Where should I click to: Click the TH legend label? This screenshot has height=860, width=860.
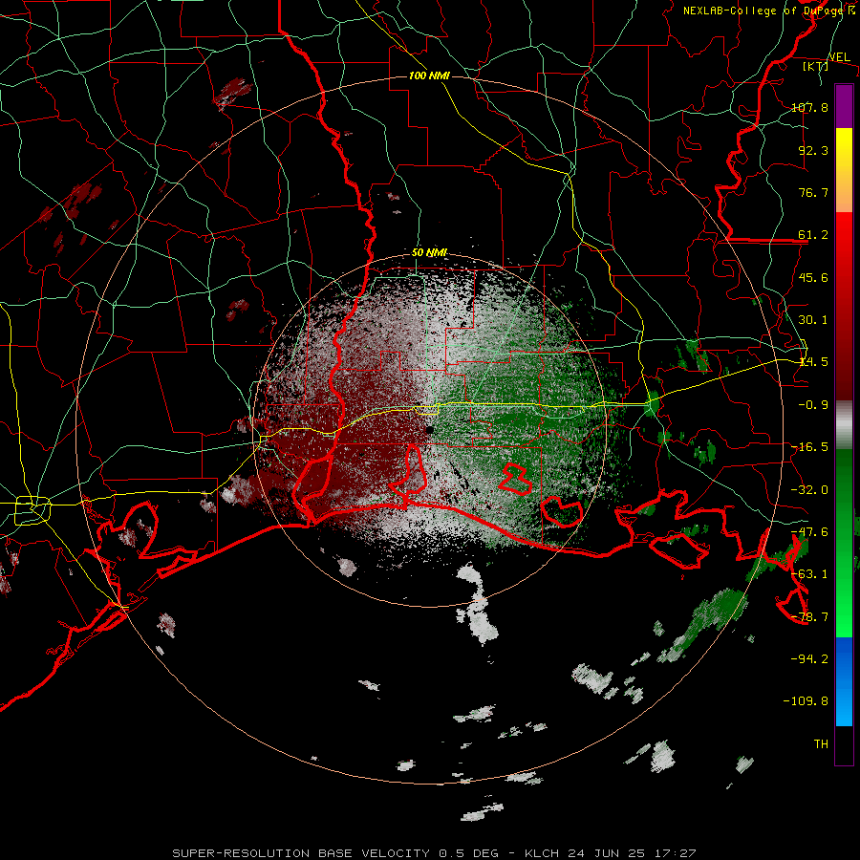click(821, 744)
